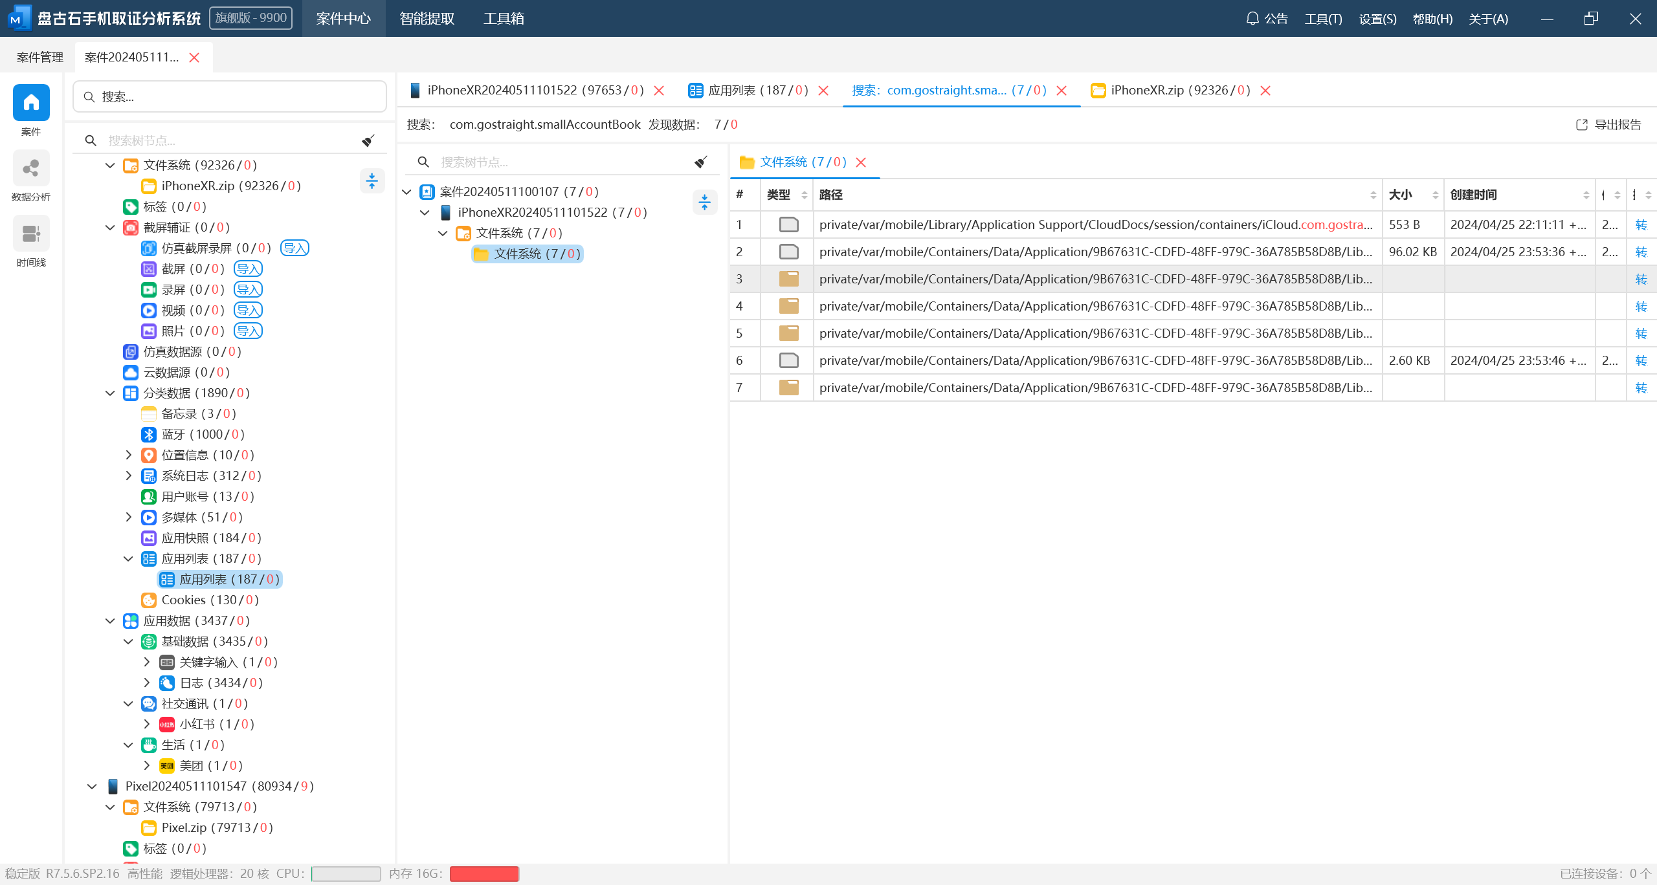The height and width of the screenshot is (885, 1657).
Task: Click 导入 button next to 截屏
Action: [x=248, y=269]
